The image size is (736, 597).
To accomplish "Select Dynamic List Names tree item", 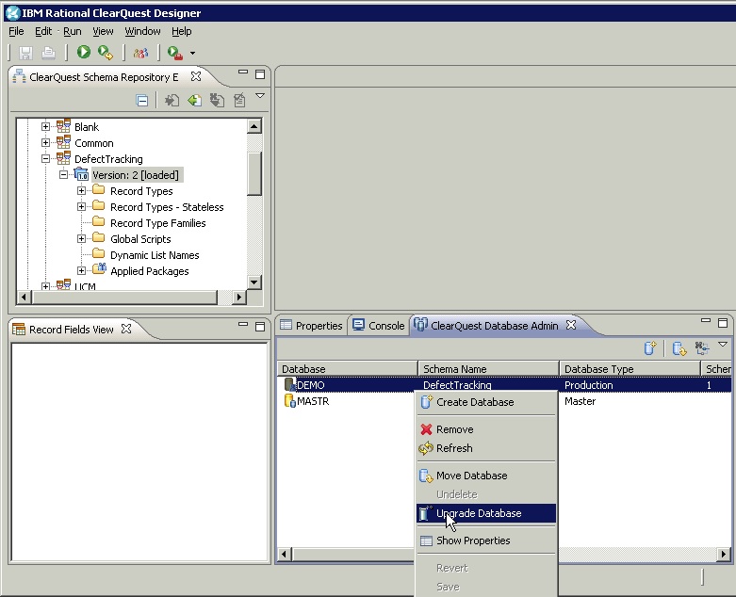I will pyautogui.click(x=155, y=255).
